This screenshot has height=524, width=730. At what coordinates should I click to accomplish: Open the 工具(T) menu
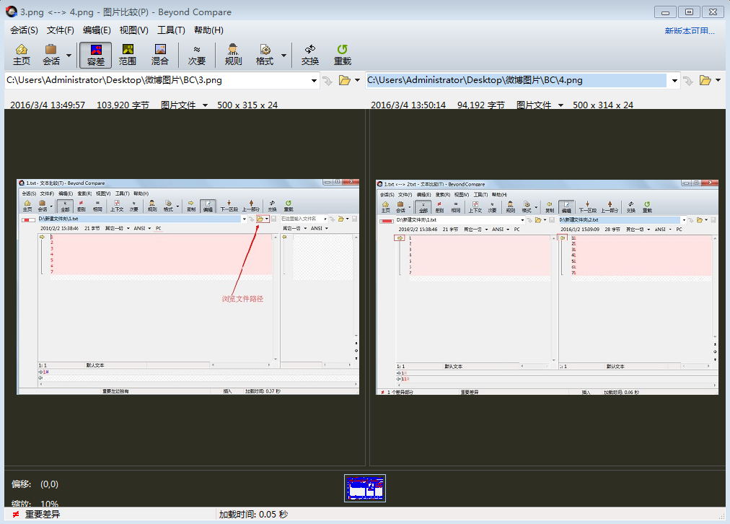pyautogui.click(x=171, y=30)
